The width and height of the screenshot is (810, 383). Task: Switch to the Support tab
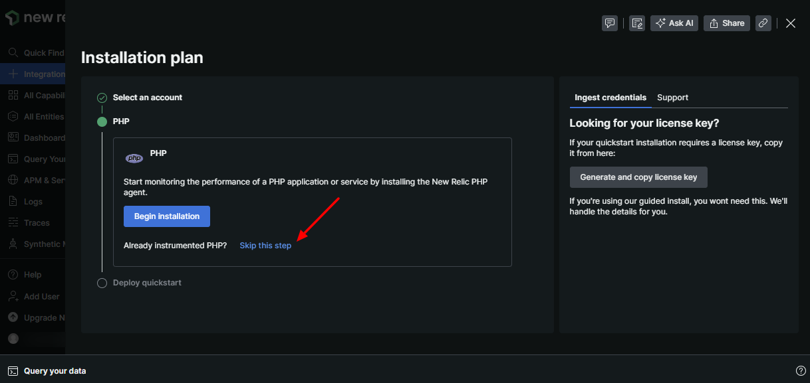click(672, 98)
